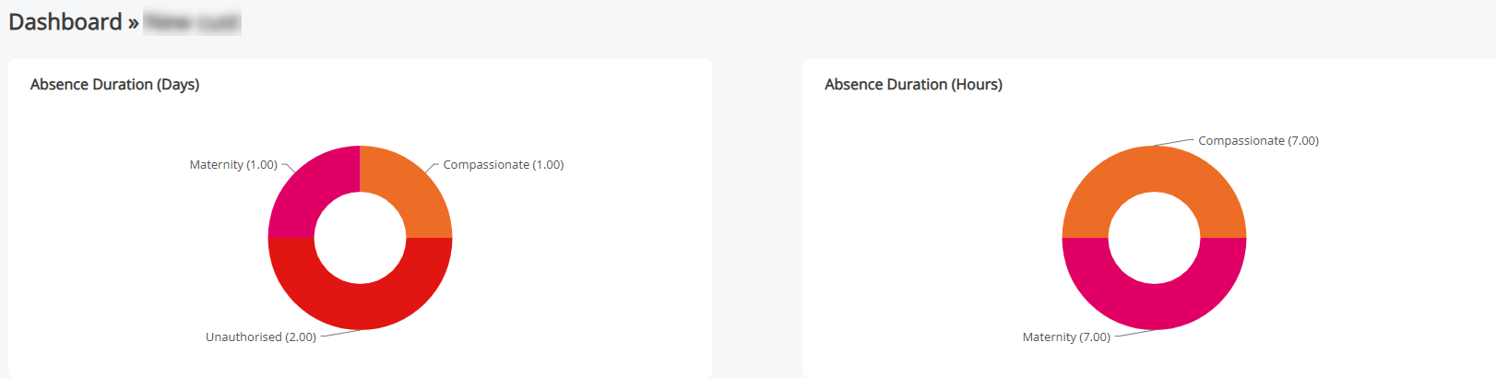Click the blurred breadcrumb item after Dashboard

coord(192,22)
